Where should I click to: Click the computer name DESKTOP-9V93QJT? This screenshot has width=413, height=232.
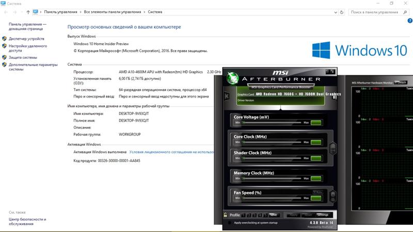coord(134,113)
